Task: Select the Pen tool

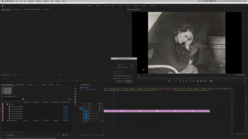Action: point(75,99)
